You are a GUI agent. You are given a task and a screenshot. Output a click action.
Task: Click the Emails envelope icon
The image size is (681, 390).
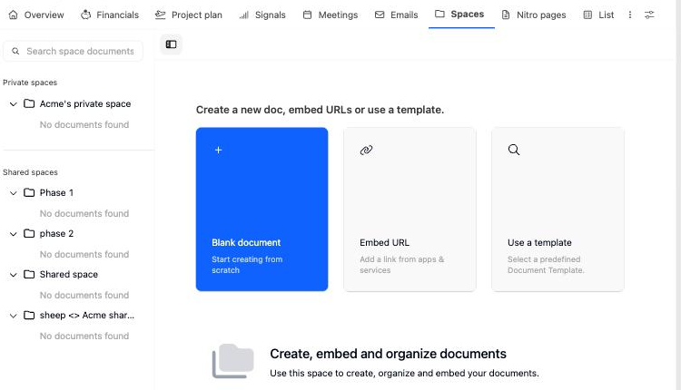[x=380, y=15]
